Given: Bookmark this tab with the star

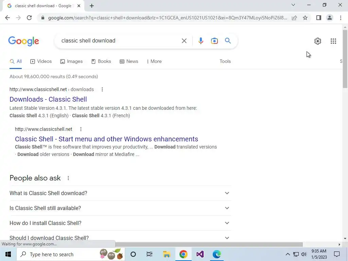Looking at the screenshot, I should pos(305,18).
